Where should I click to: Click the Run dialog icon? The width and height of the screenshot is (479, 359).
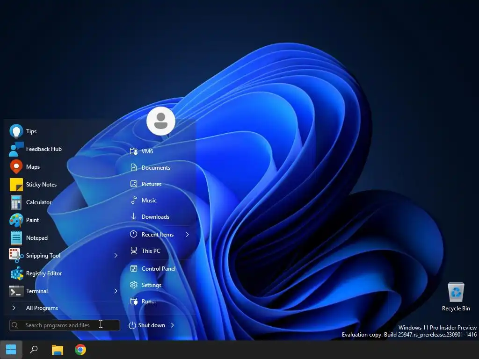(134, 302)
